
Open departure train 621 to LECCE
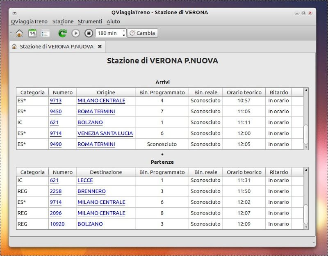(x=54, y=180)
